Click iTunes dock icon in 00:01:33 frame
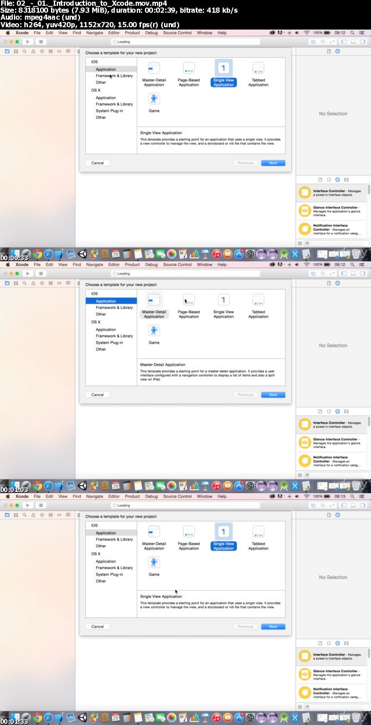 tap(216, 717)
